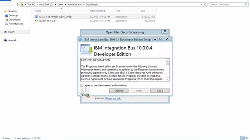Navigate to Users in address breadcrumb
The image size is (250, 140).
[x=60, y=4]
